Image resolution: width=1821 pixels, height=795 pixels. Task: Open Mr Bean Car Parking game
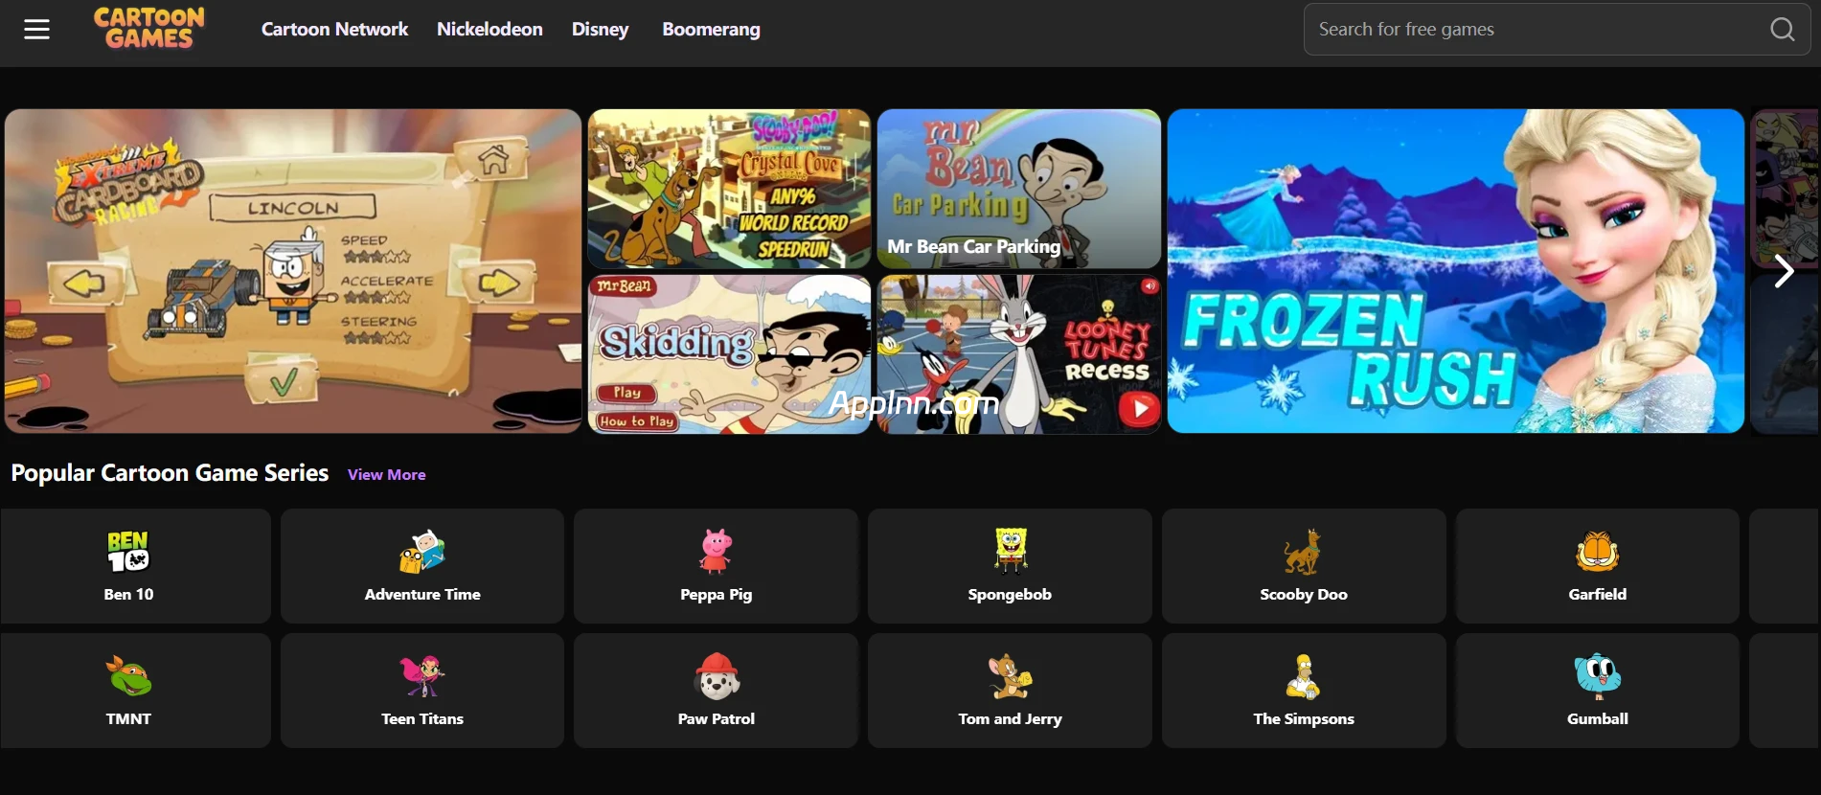(1019, 189)
